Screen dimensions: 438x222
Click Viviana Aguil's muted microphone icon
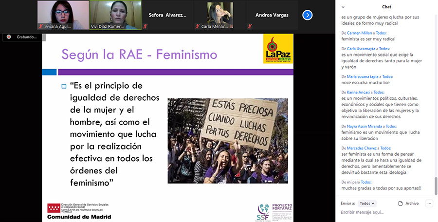pos(41,26)
